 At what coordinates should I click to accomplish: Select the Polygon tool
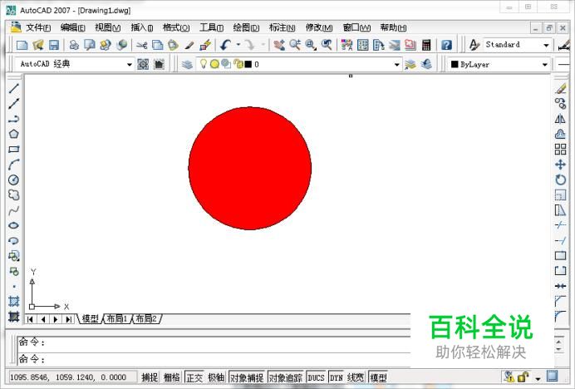13,134
